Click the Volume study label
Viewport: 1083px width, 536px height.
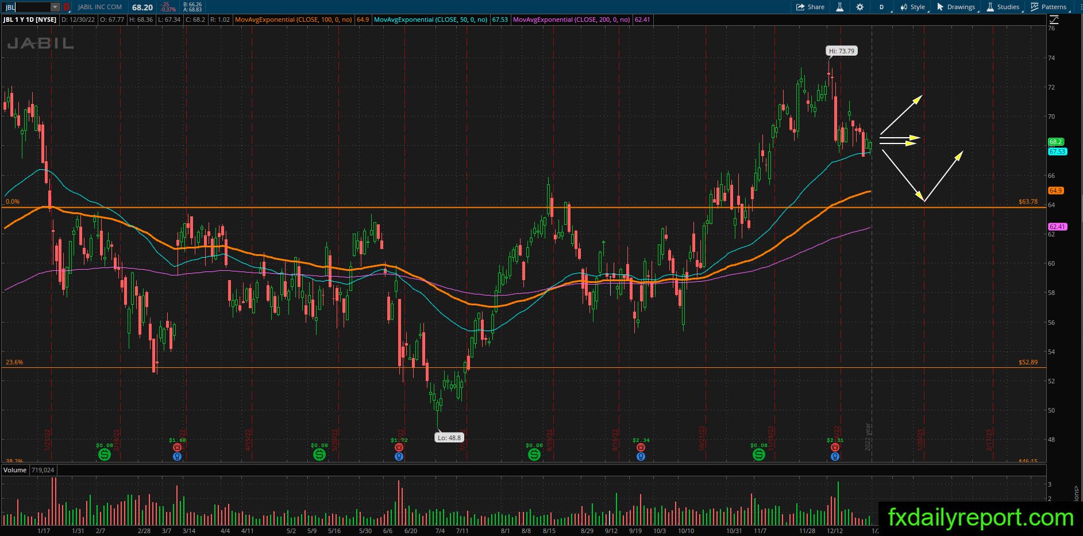15,470
